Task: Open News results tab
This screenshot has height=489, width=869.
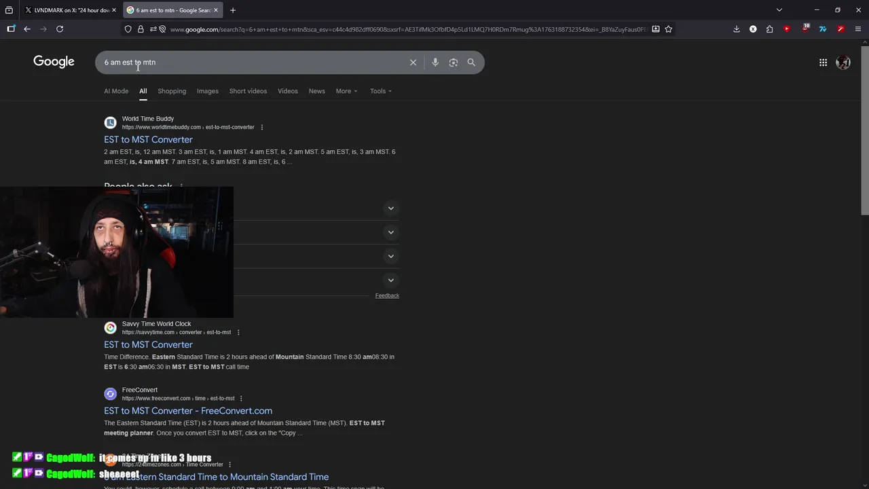Action: [x=317, y=91]
